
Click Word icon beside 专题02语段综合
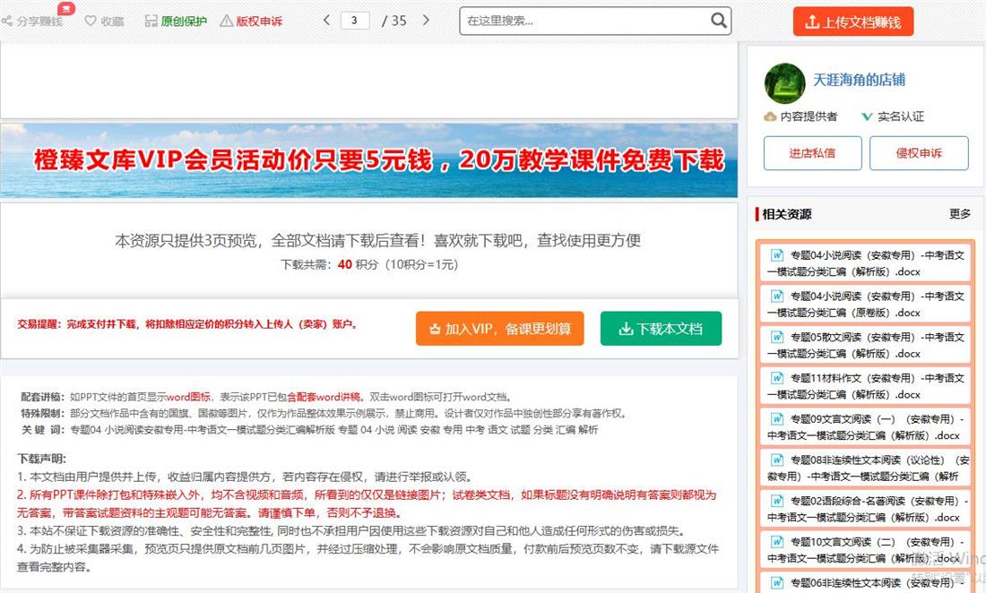[777, 501]
